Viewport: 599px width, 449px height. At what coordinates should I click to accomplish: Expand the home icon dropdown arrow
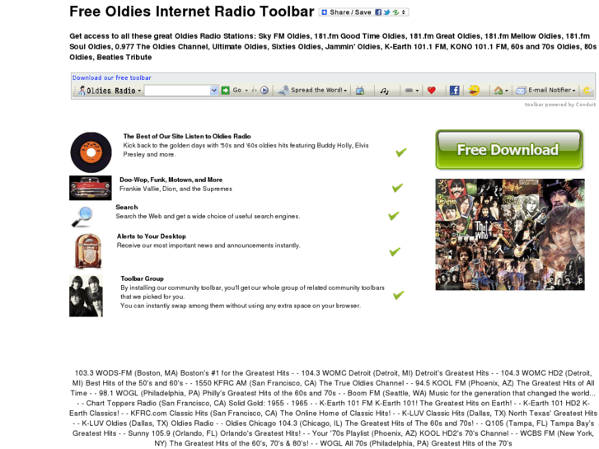(x=507, y=91)
